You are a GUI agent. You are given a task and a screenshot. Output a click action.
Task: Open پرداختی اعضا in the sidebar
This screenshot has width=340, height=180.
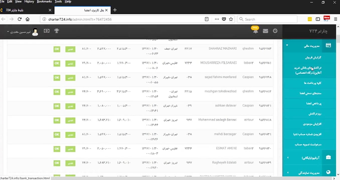pos(314,104)
